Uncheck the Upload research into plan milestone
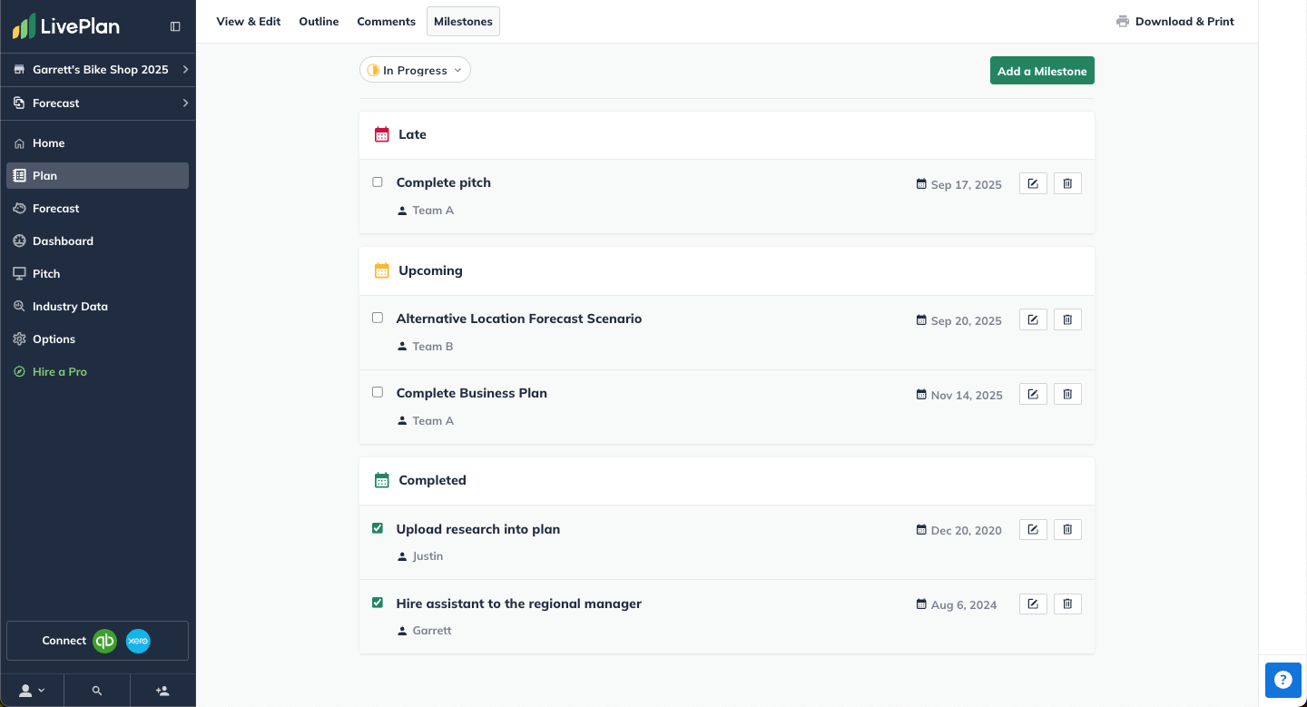This screenshot has height=707, width=1307. (378, 528)
